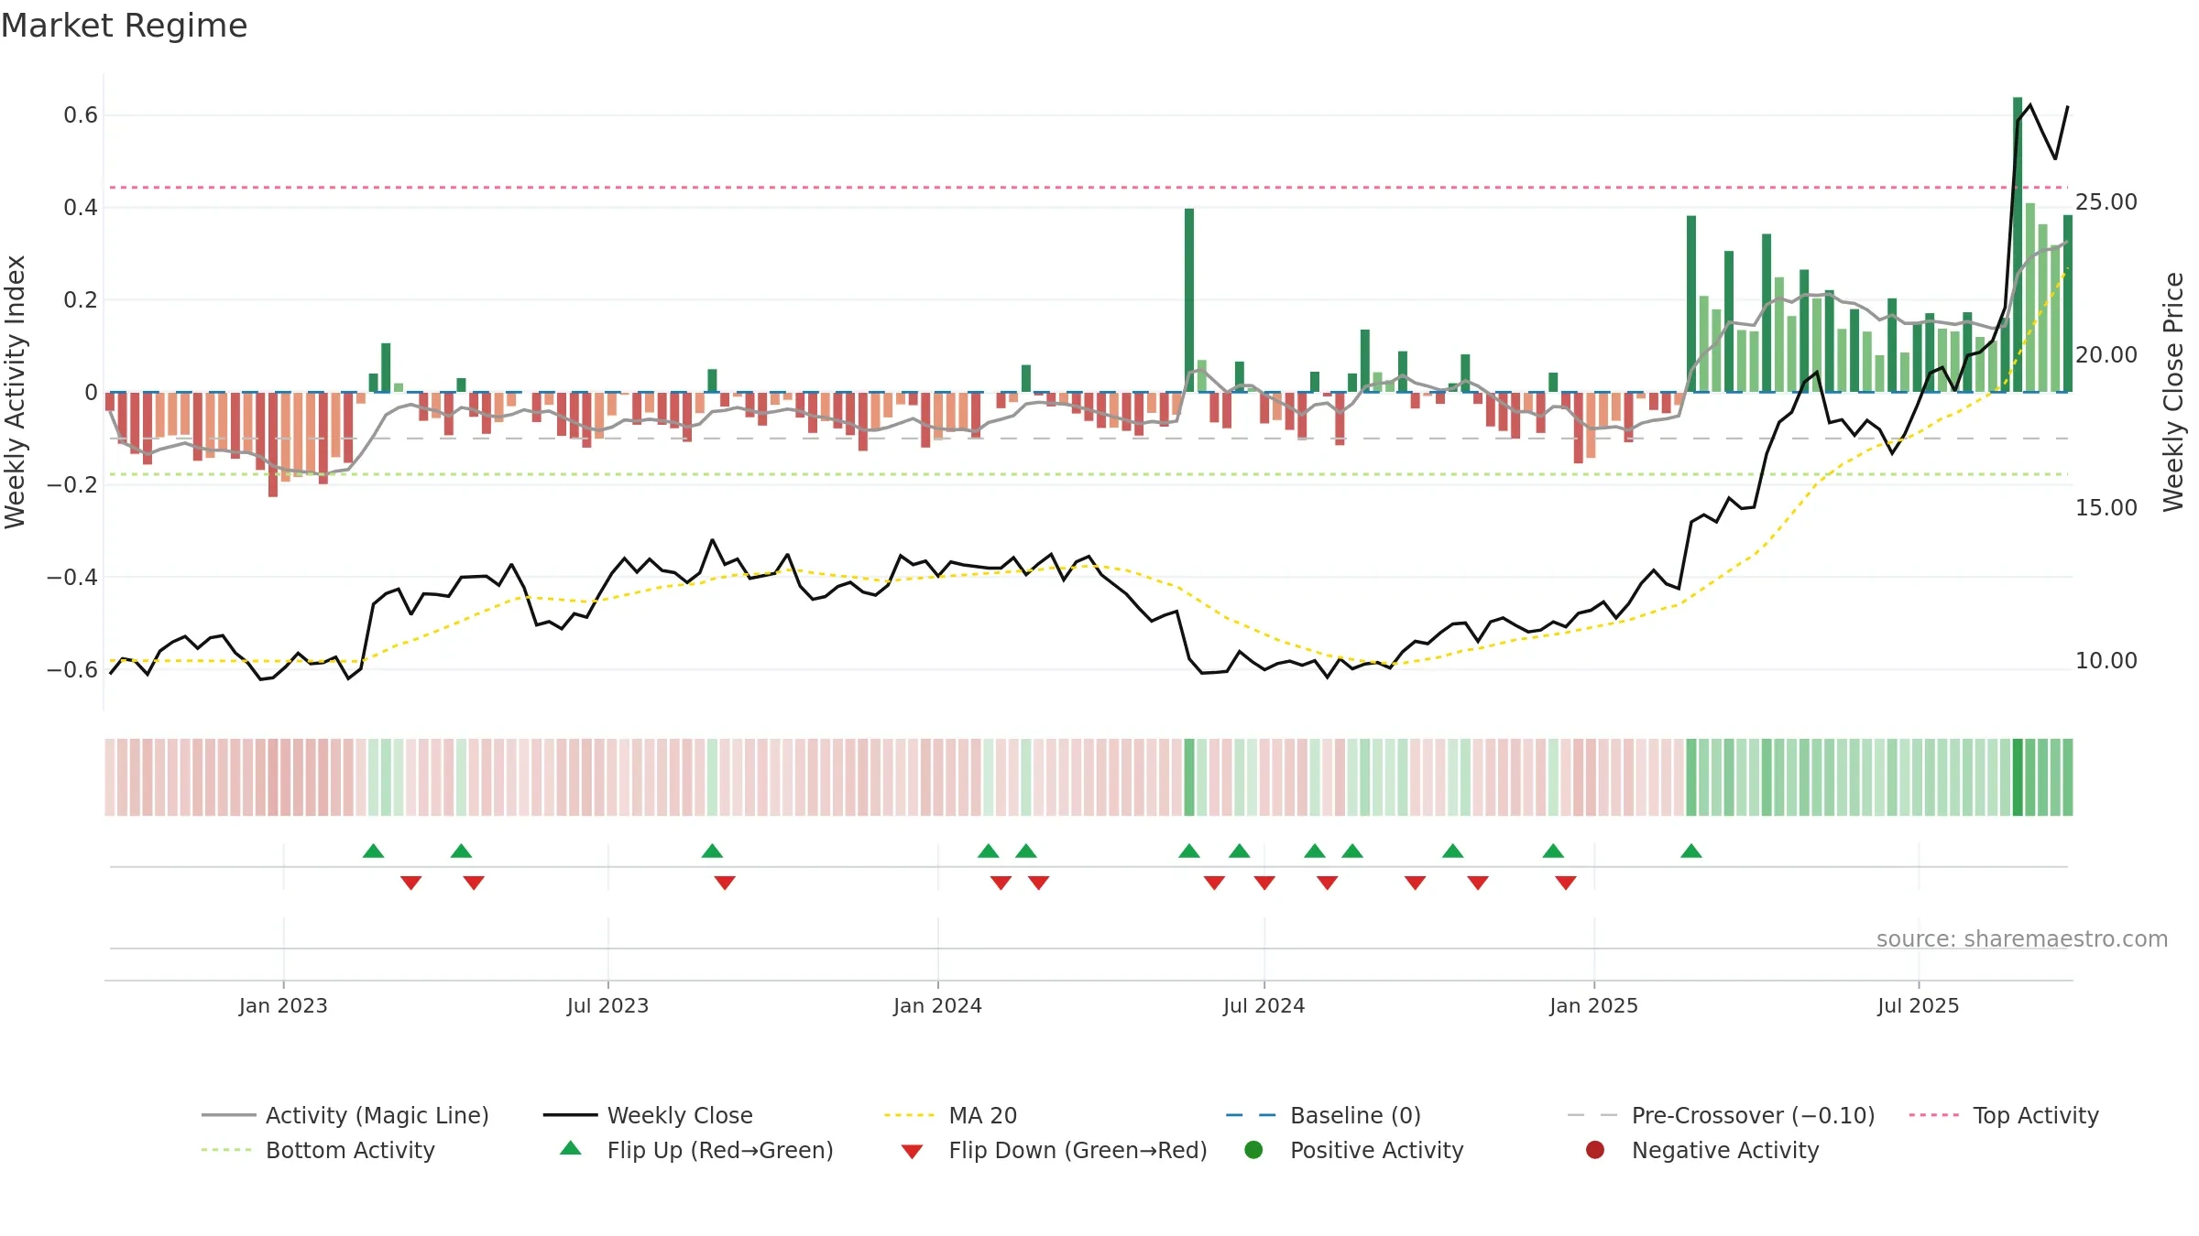
Task: Click the −0.4 activity axis label
Action: tap(72, 577)
